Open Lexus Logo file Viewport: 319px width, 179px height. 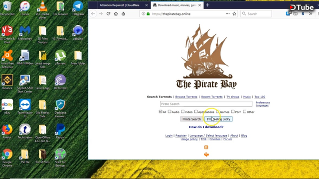click(x=42, y=82)
